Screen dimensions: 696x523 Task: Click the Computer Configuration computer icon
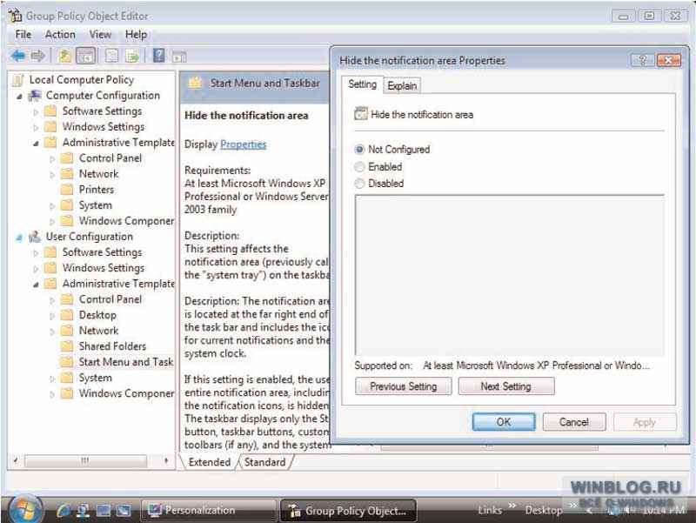pyautogui.click(x=35, y=96)
